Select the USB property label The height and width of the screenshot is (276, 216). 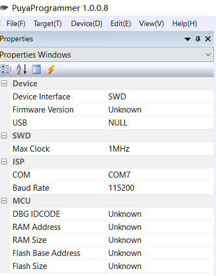pyautogui.click(x=20, y=123)
